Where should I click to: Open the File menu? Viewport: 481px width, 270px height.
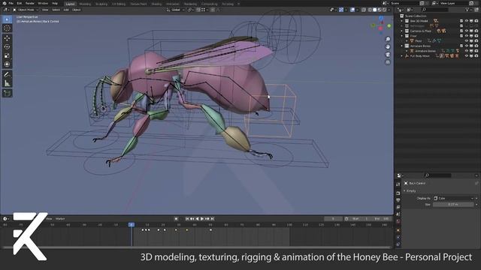[11, 3]
